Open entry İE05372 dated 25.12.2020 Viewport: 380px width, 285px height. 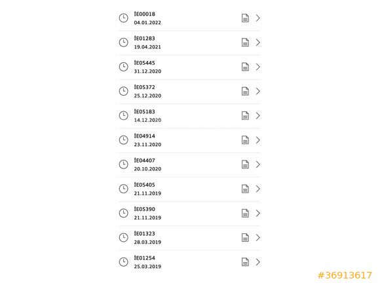pos(189,91)
